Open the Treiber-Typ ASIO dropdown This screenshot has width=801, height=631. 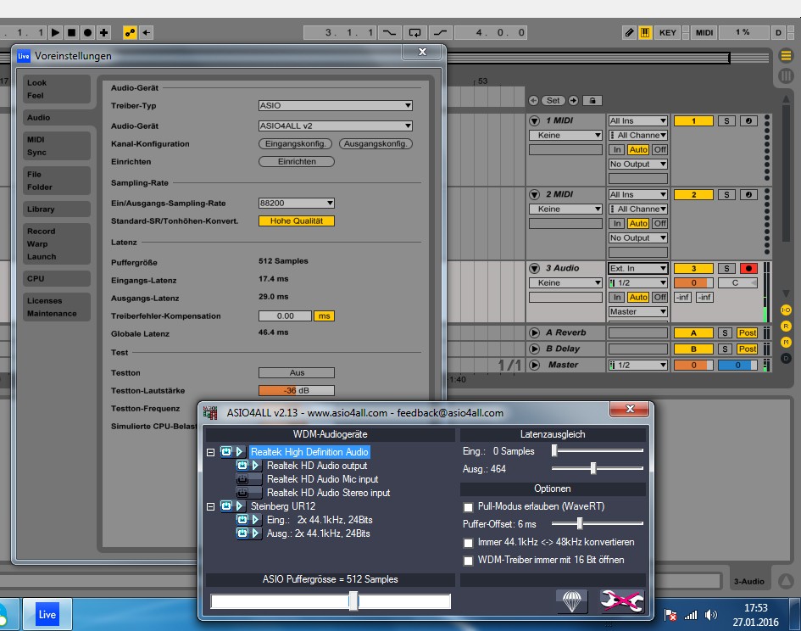[x=335, y=106]
